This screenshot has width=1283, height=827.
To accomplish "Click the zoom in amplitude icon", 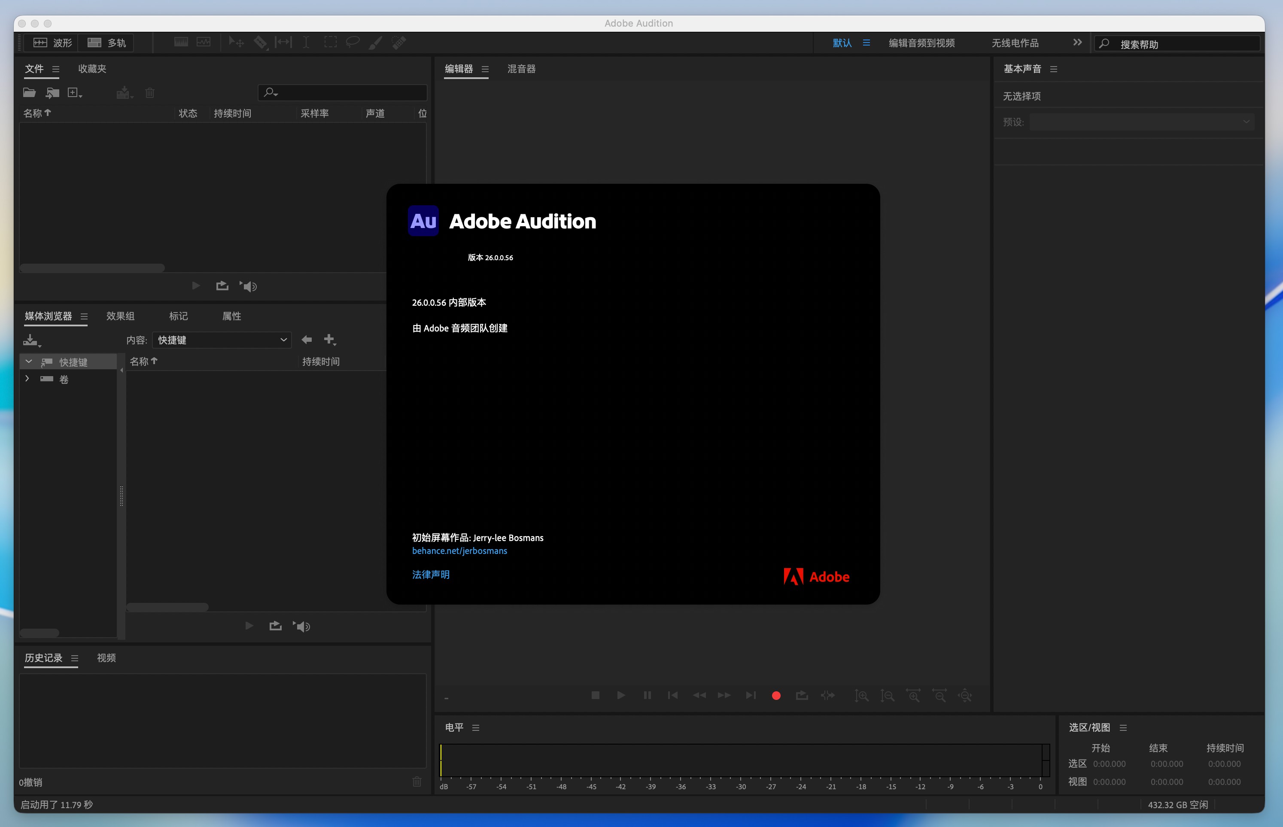I will [x=861, y=696].
